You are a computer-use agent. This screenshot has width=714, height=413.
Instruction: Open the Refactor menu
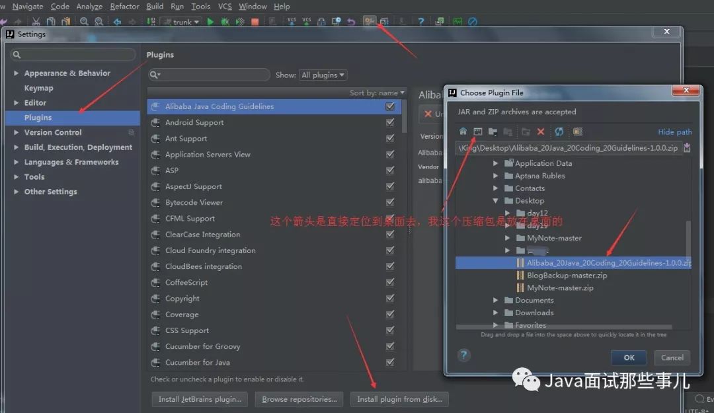[x=124, y=7]
